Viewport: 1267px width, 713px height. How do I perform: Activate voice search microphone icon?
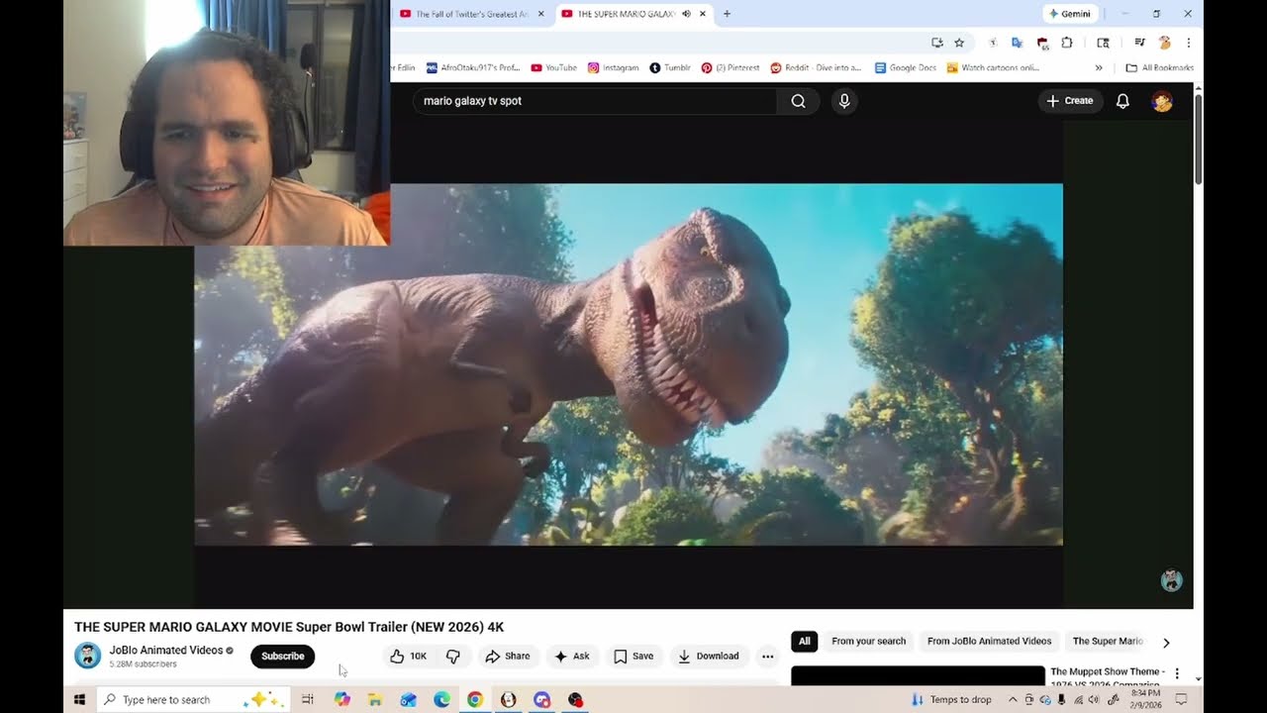pos(844,101)
